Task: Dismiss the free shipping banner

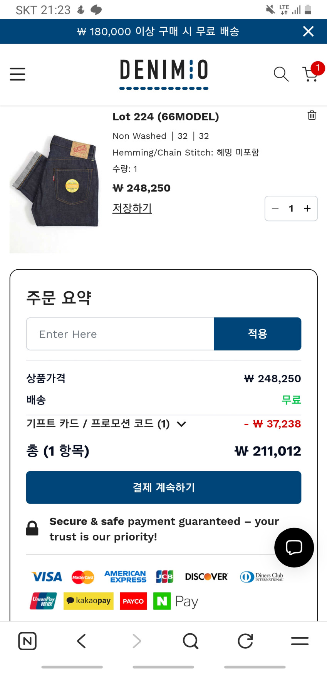Action: [308, 31]
